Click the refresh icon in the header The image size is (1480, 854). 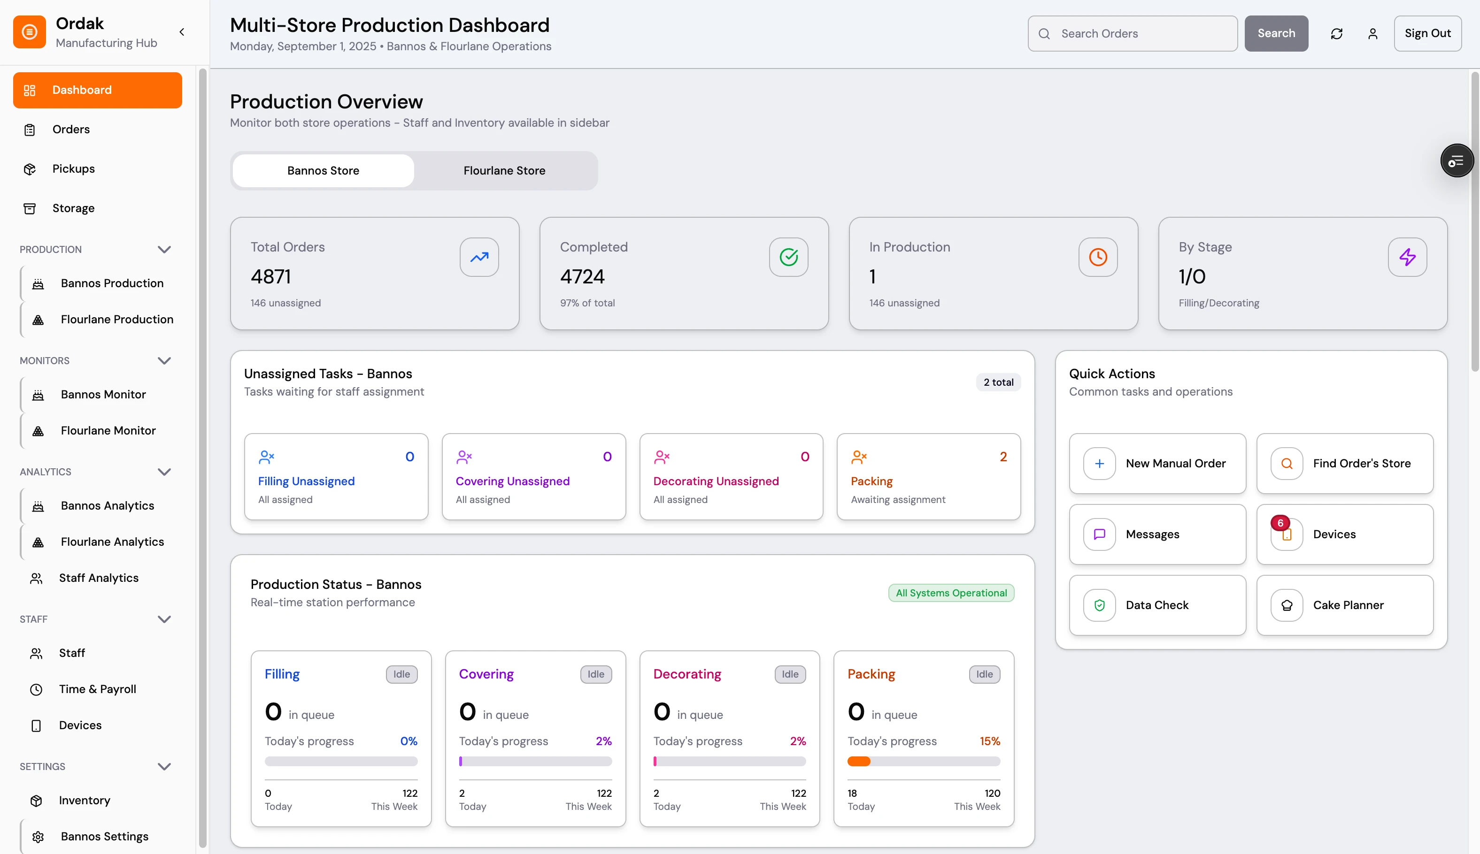(x=1336, y=33)
